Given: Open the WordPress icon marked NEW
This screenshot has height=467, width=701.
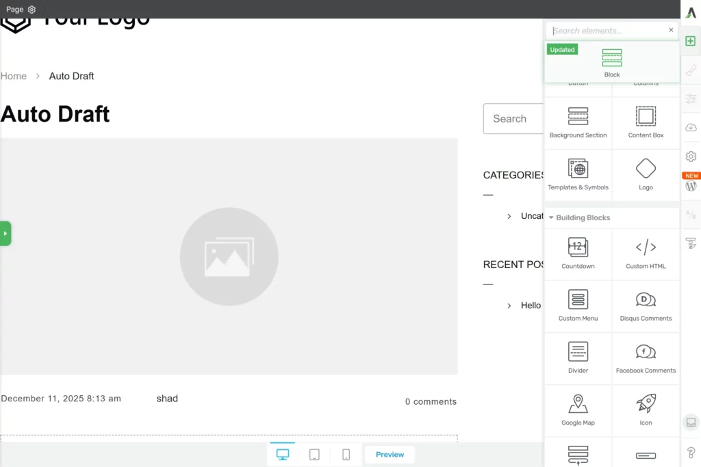Looking at the screenshot, I should click(691, 185).
